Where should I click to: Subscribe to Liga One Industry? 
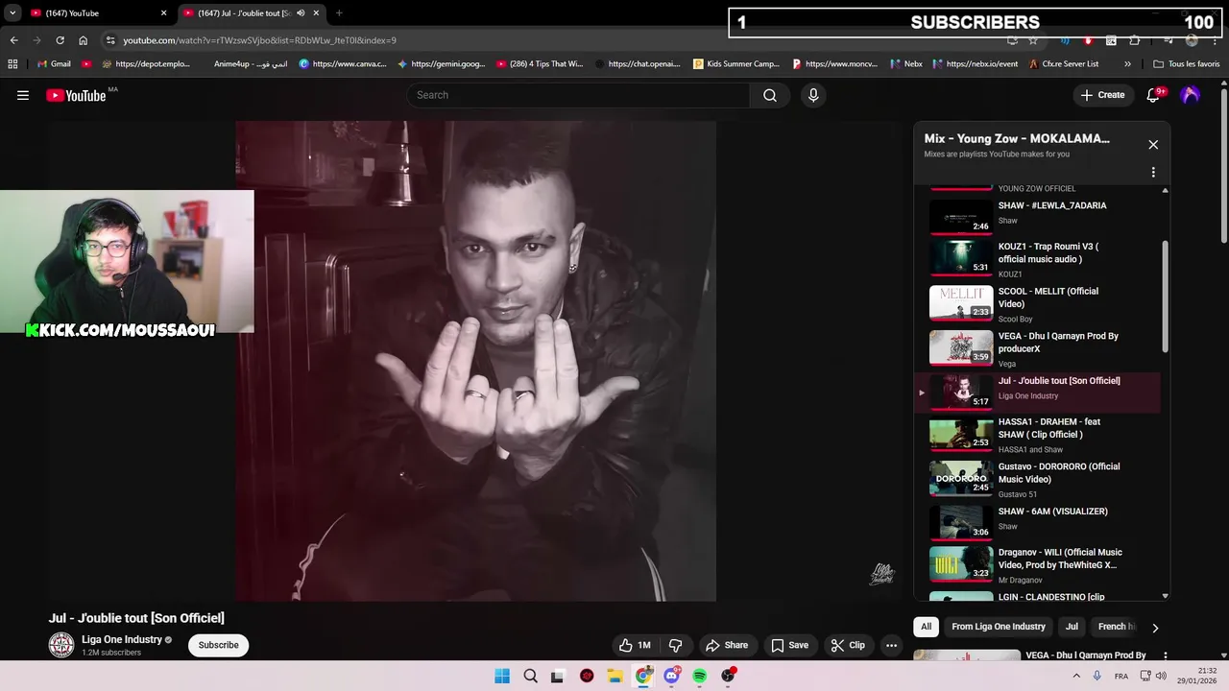click(x=219, y=645)
